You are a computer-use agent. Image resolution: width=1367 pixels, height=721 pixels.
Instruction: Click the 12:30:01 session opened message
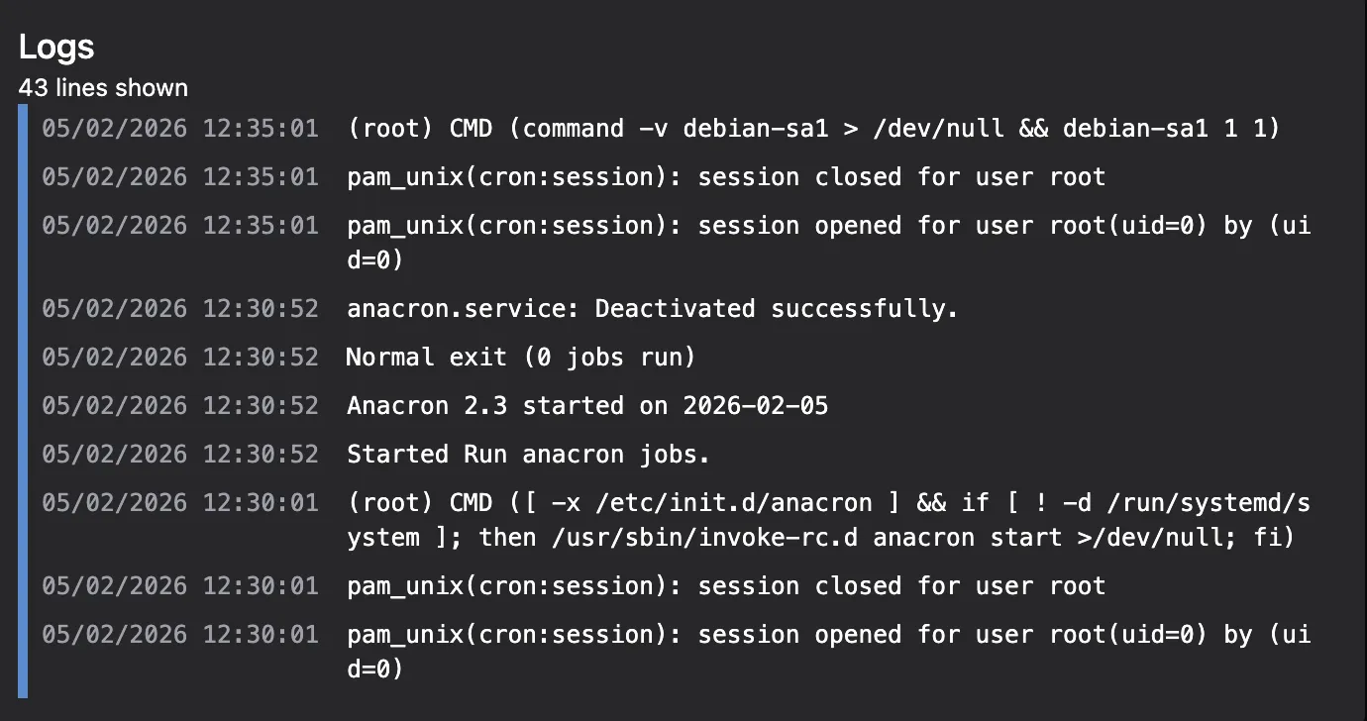[x=827, y=635]
